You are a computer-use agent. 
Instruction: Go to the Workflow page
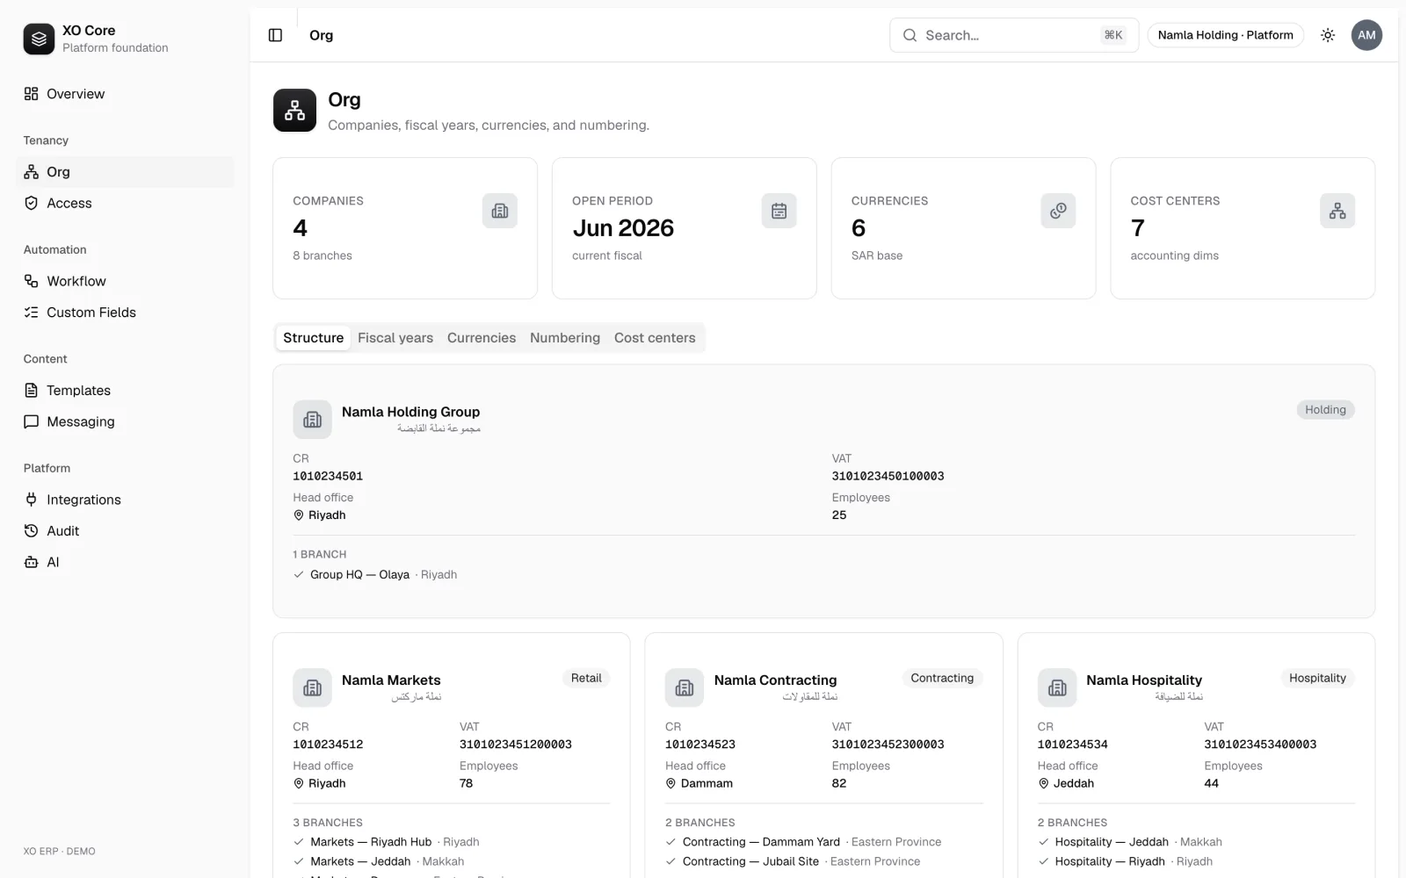point(125,281)
